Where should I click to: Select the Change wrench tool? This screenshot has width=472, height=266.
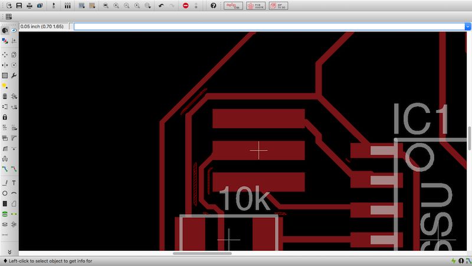(x=14, y=75)
